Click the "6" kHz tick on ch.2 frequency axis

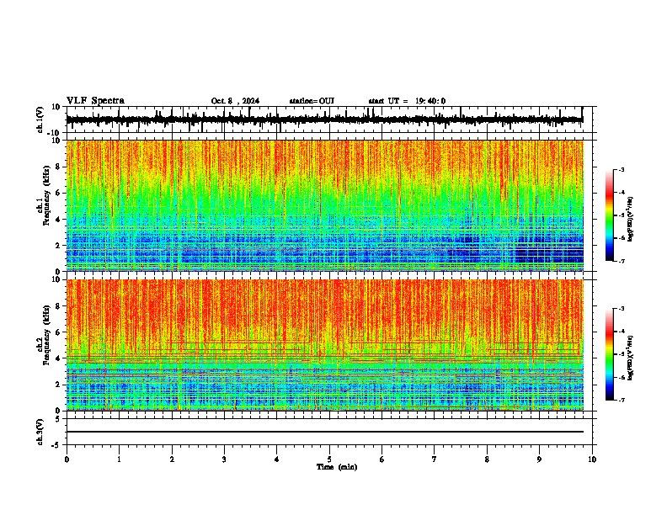pyautogui.click(x=59, y=332)
